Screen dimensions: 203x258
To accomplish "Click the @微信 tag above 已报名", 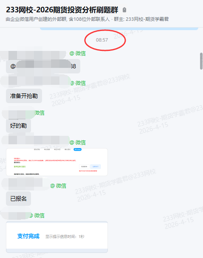I will [58, 186].
